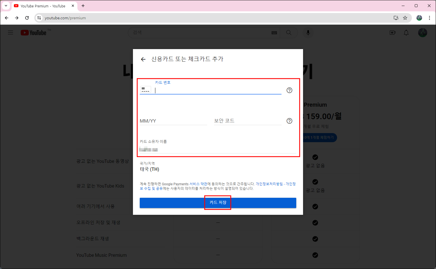Open a new browser tab
This screenshot has width=436, height=269.
tap(83, 6)
